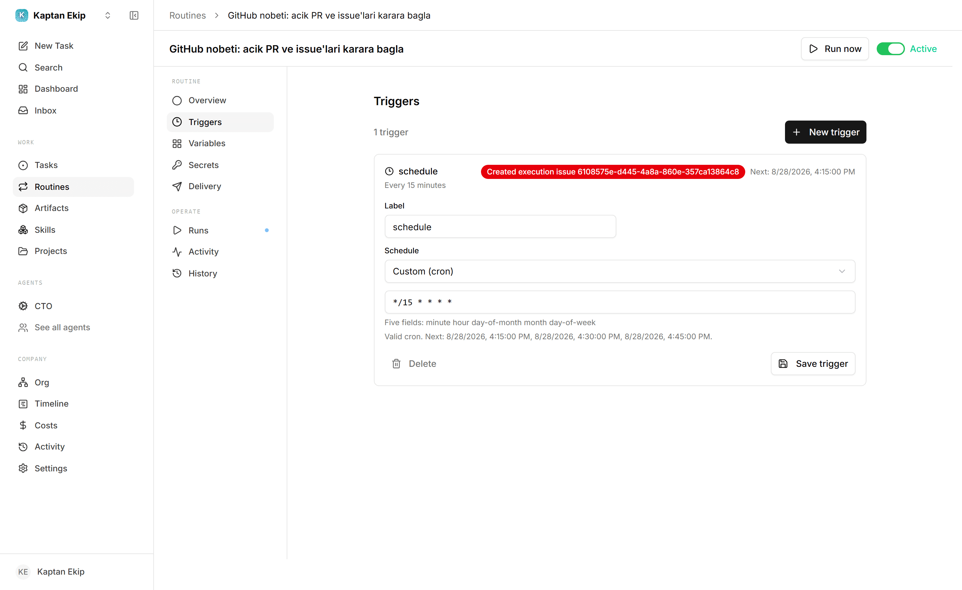Open the CTO agent
Image resolution: width=962 pixels, height=590 pixels.
tap(73, 306)
